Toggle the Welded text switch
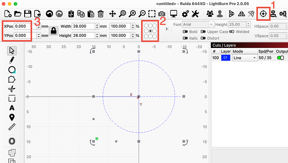The image size is (288, 163). [232, 32]
